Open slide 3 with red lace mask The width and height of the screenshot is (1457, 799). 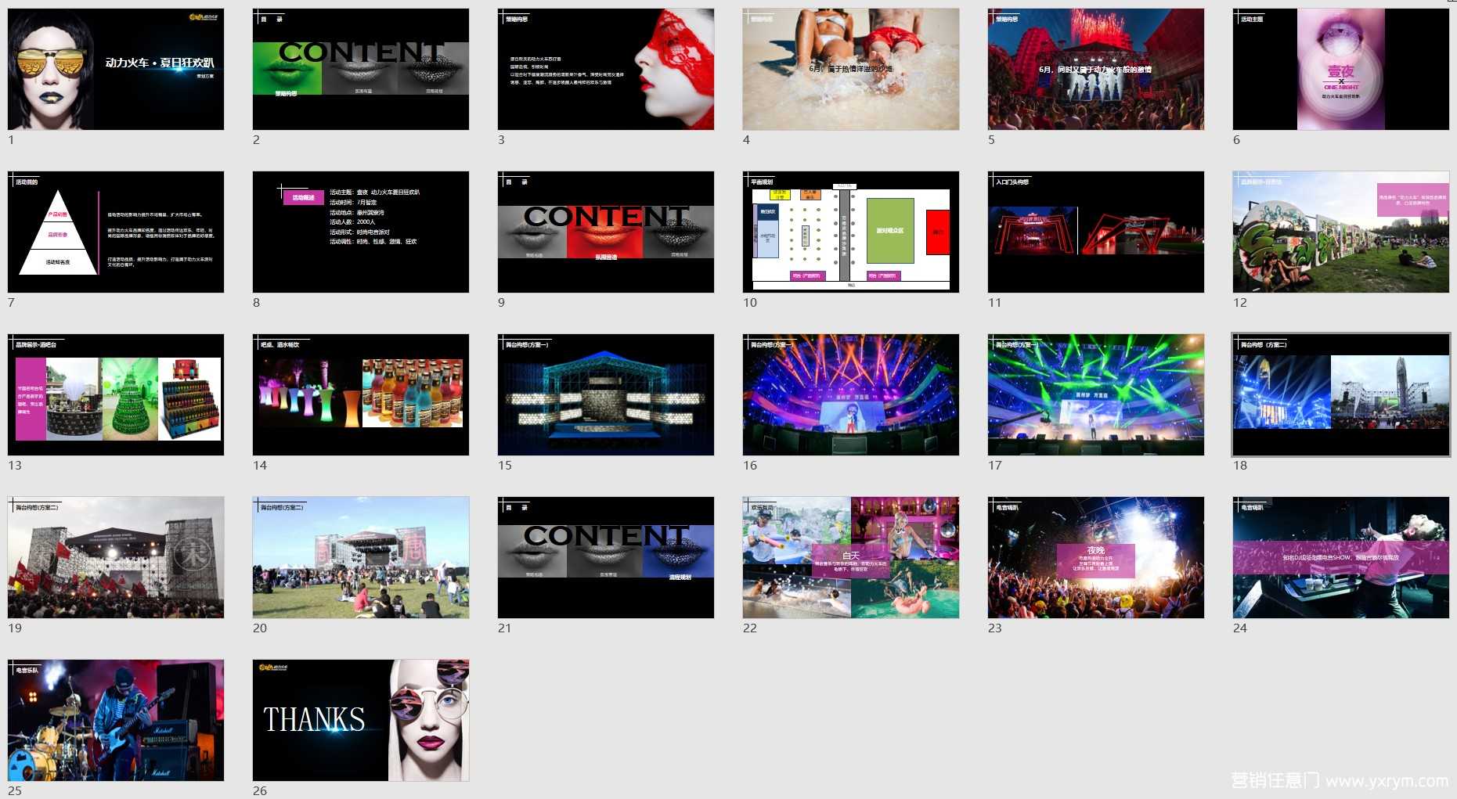(x=606, y=69)
